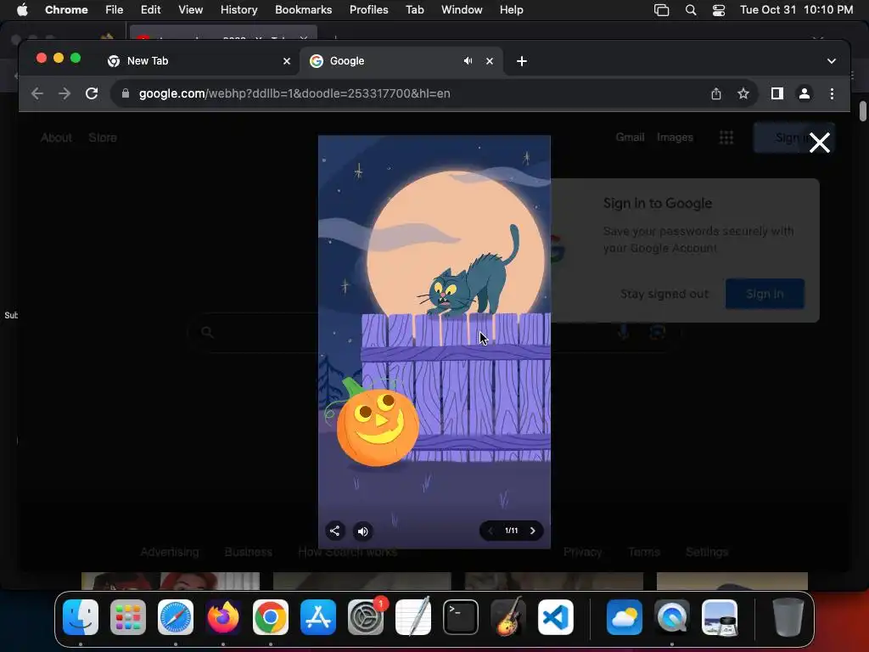The image size is (869, 652).
Task: Open the Bookmarks menu
Action: [x=303, y=9]
